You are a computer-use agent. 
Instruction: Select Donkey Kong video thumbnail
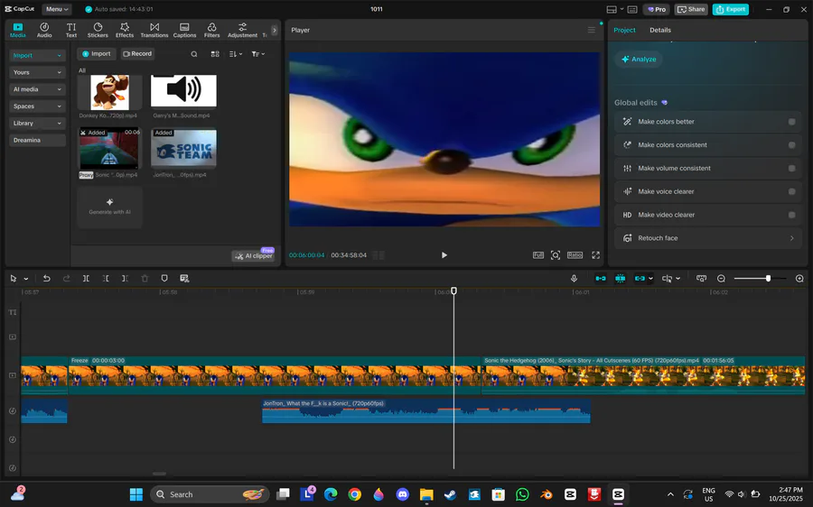pos(109,92)
